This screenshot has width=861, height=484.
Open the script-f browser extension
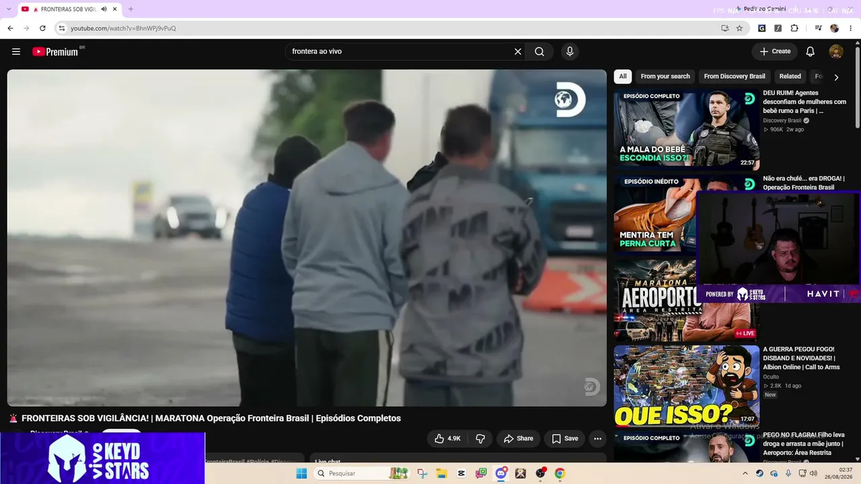click(x=778, y=28)
